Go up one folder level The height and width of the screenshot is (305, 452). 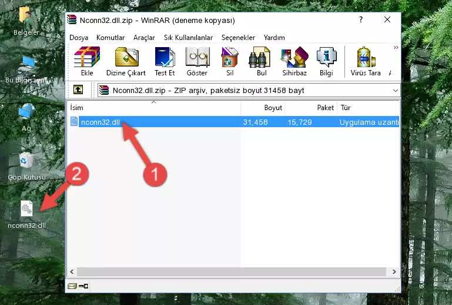click(x=78, y=90)
